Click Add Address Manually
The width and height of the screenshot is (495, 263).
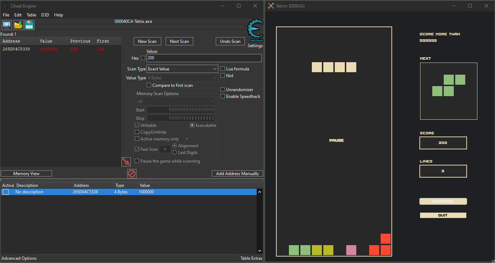[237, 174]
